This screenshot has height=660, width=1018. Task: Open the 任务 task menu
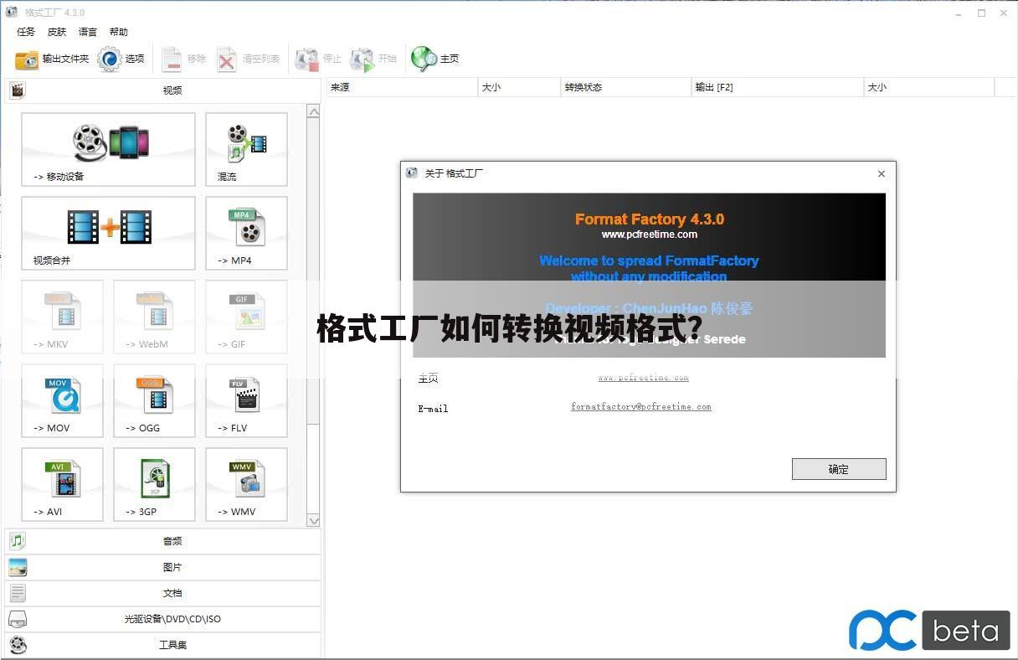pyautogui.click(x=24, y=32)
